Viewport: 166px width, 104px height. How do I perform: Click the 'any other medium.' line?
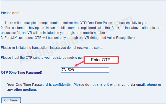(22, 90)
